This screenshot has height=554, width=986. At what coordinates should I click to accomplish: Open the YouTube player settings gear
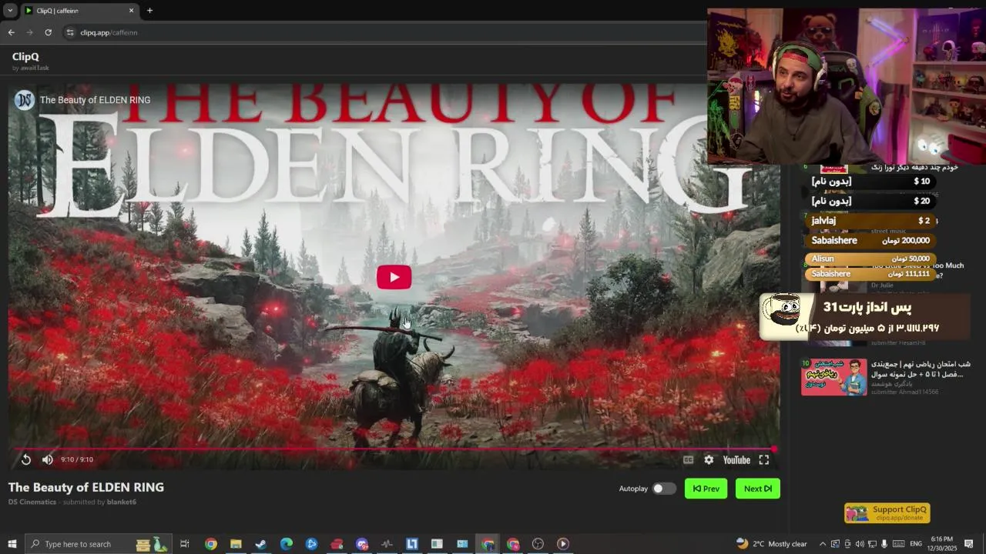pyautogui.click(x=709, y=459)
